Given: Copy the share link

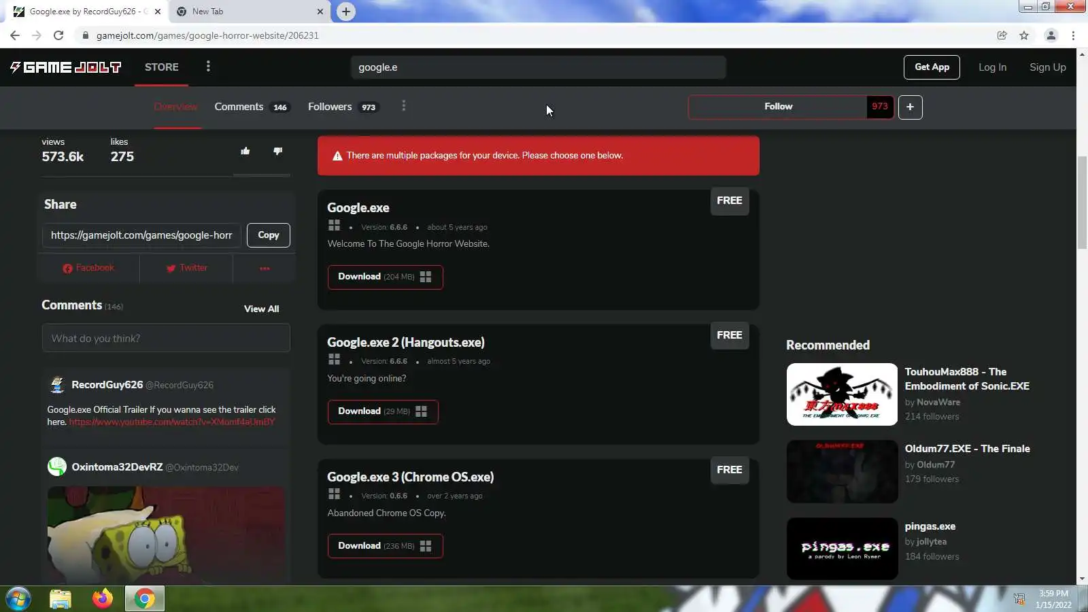Looking at the screenshot, I should tap(269, 235).
